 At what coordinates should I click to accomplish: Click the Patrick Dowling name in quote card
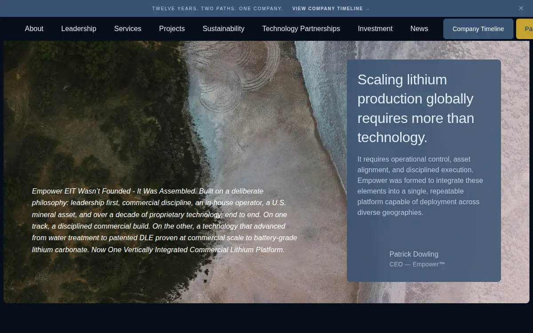[x=414, y=254]
